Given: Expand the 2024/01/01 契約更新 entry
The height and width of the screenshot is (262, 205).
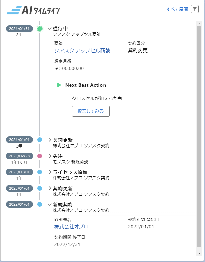Looking at the screenshot, I should point(50,140).
